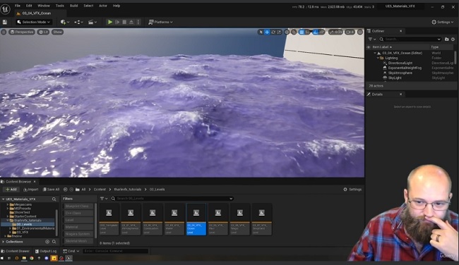Click the Lit view mode button
Image resolution: width=459 pixels, height=265 pixels.
[x=43, y=32]
